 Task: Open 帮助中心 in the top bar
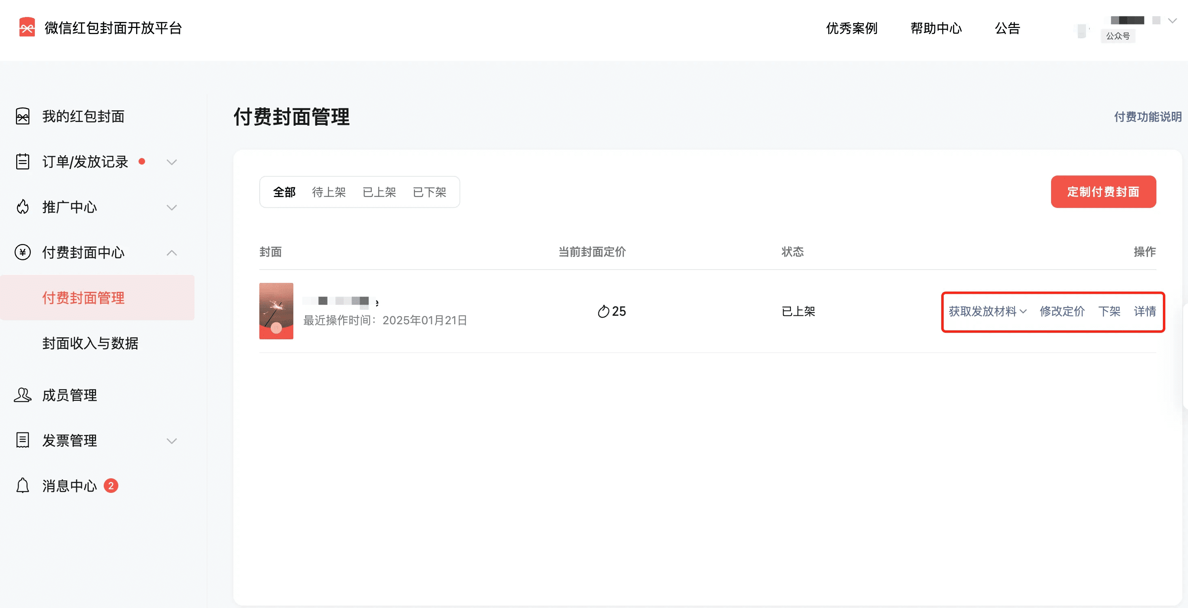click(x=935, y=28)
